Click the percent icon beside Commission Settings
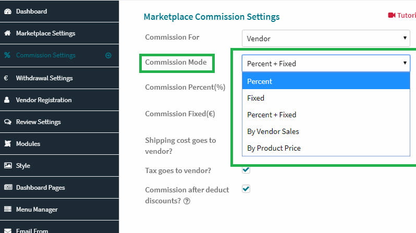 [x=7, y=55]
